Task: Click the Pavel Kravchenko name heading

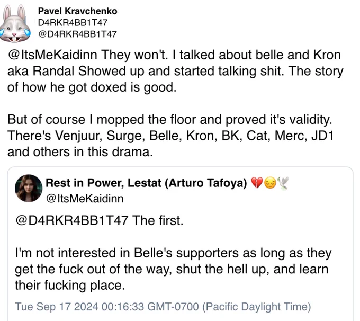Action: 78,11
